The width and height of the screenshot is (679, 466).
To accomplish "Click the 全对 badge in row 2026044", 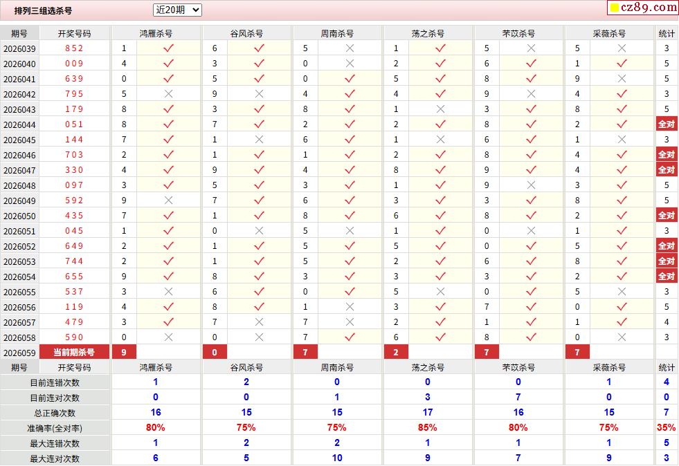I will click(x=666, y=124).
